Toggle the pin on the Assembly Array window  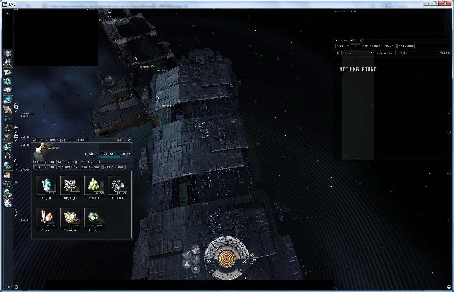tap(119, 140)
